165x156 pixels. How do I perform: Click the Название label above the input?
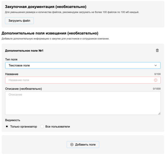click(x=12, y=74)
